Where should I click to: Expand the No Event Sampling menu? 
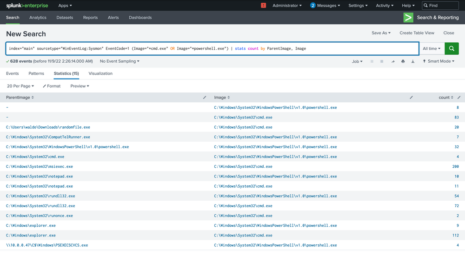(120, 61)
